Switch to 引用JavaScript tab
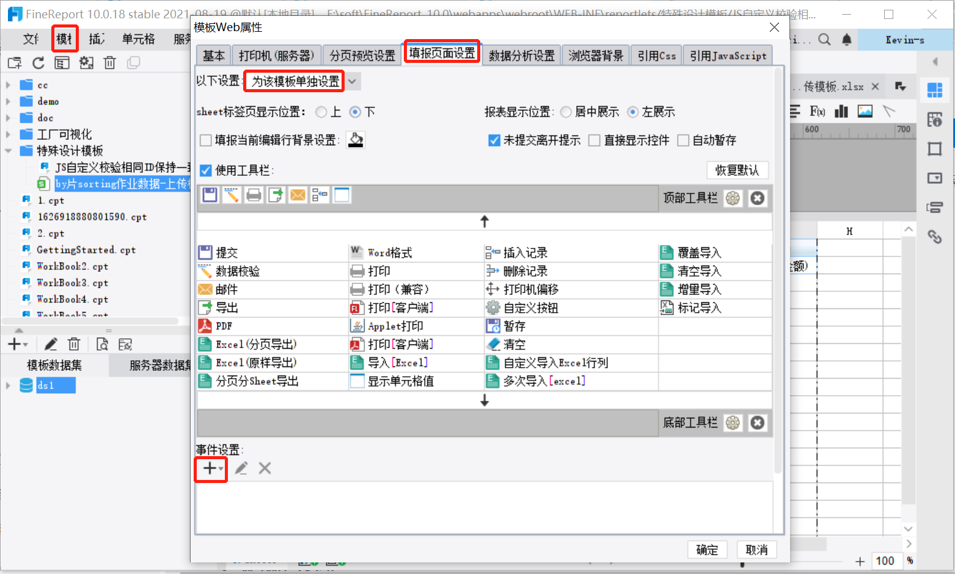The height and width of the screenshot is (574, 955). (728, 56)
